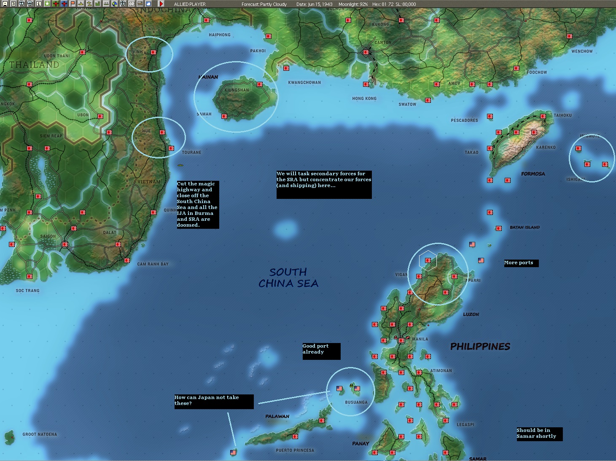This screenshot has height=461, width=616.
Task: Click the document list toolbar icon
Action: point(13,4)
